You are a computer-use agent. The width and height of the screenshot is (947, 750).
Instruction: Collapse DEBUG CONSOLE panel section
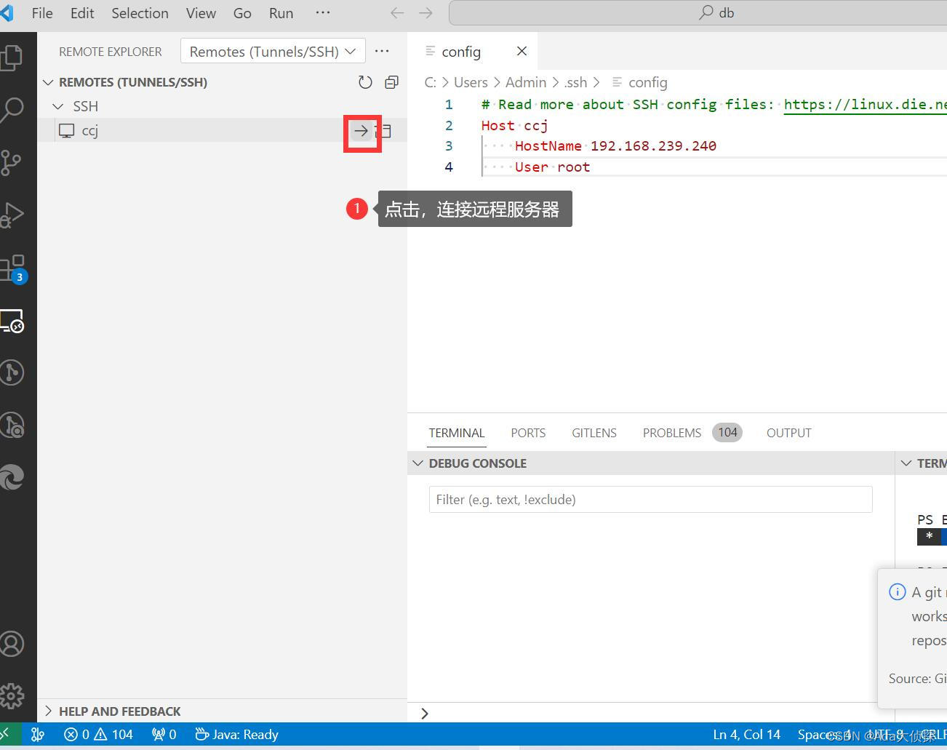pyautogui.click(x=417, y=463)
